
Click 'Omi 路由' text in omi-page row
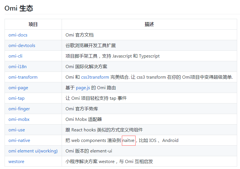[x=106, y=88]
